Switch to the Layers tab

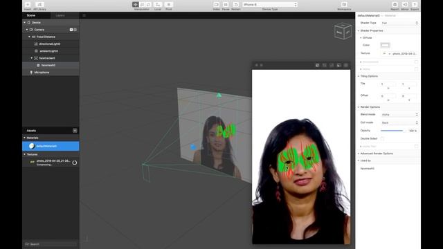[60, 15]
